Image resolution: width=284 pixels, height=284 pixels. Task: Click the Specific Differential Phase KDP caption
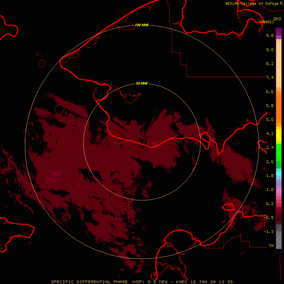(x=142, y=282)
